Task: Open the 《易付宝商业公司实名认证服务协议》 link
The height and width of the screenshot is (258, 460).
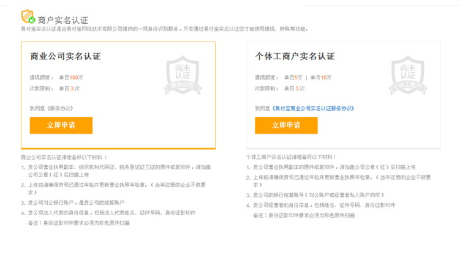Action: click(x=313, y=108)
